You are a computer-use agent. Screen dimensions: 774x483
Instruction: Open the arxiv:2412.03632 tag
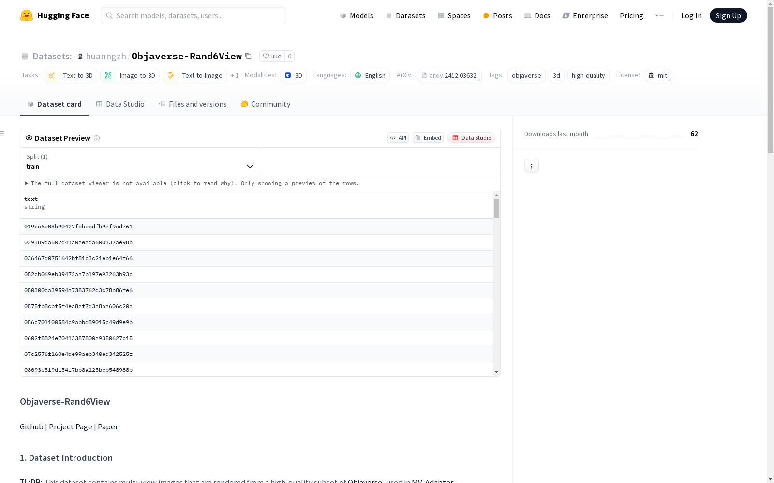pyautogui.click(x=449, y=75)
